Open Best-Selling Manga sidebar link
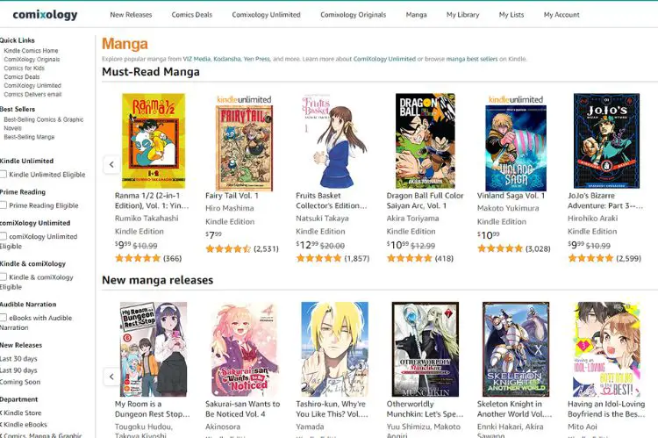Screen dimensions: 658x438 [29, 137]
